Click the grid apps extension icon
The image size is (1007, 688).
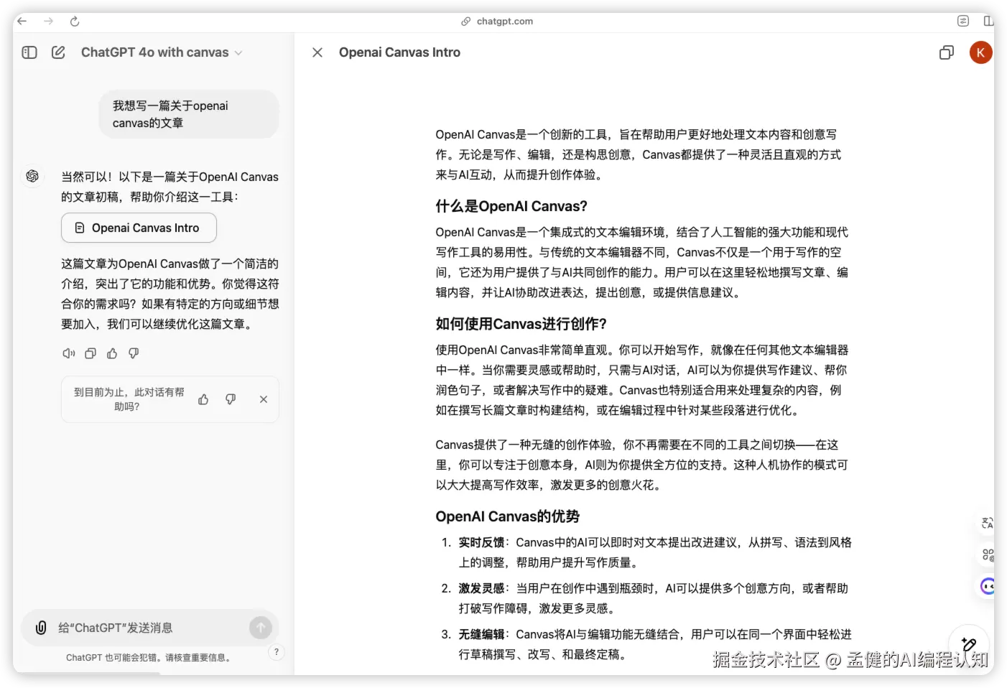(x=988, y=554)
